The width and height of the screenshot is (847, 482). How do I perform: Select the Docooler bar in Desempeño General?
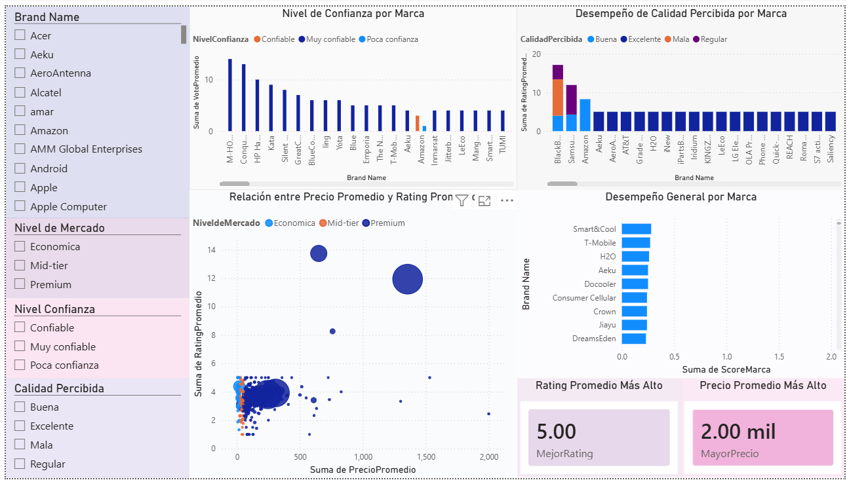pos(635,284)
